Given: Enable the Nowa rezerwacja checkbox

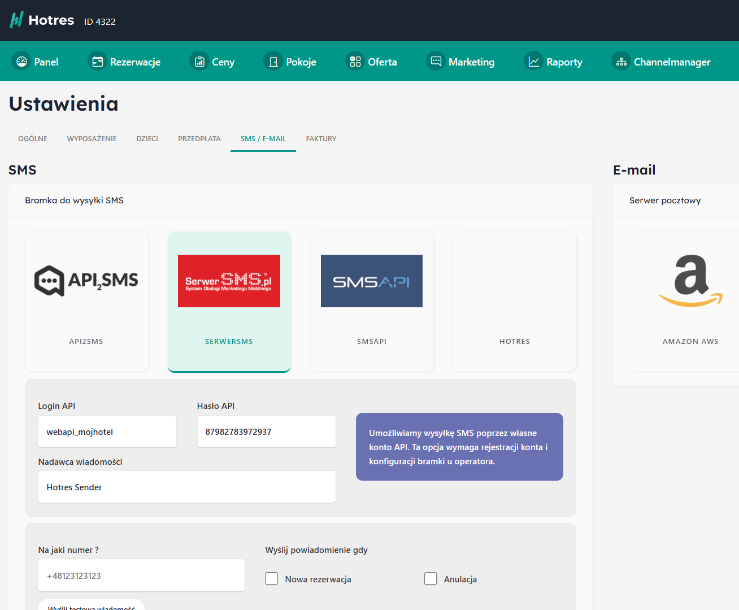Looking at the screenshot, I should coord(272,579).
